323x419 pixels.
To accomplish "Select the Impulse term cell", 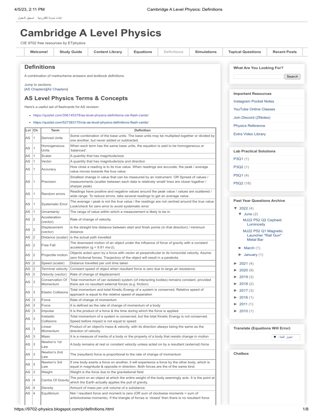I will pos(55,311).
